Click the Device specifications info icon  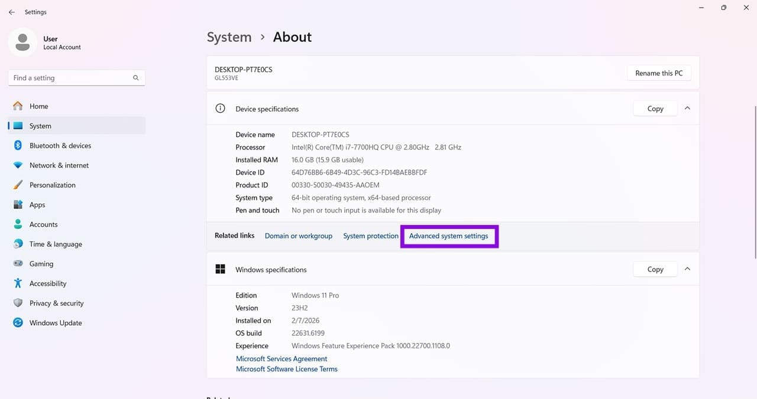[x=220, y=109]
